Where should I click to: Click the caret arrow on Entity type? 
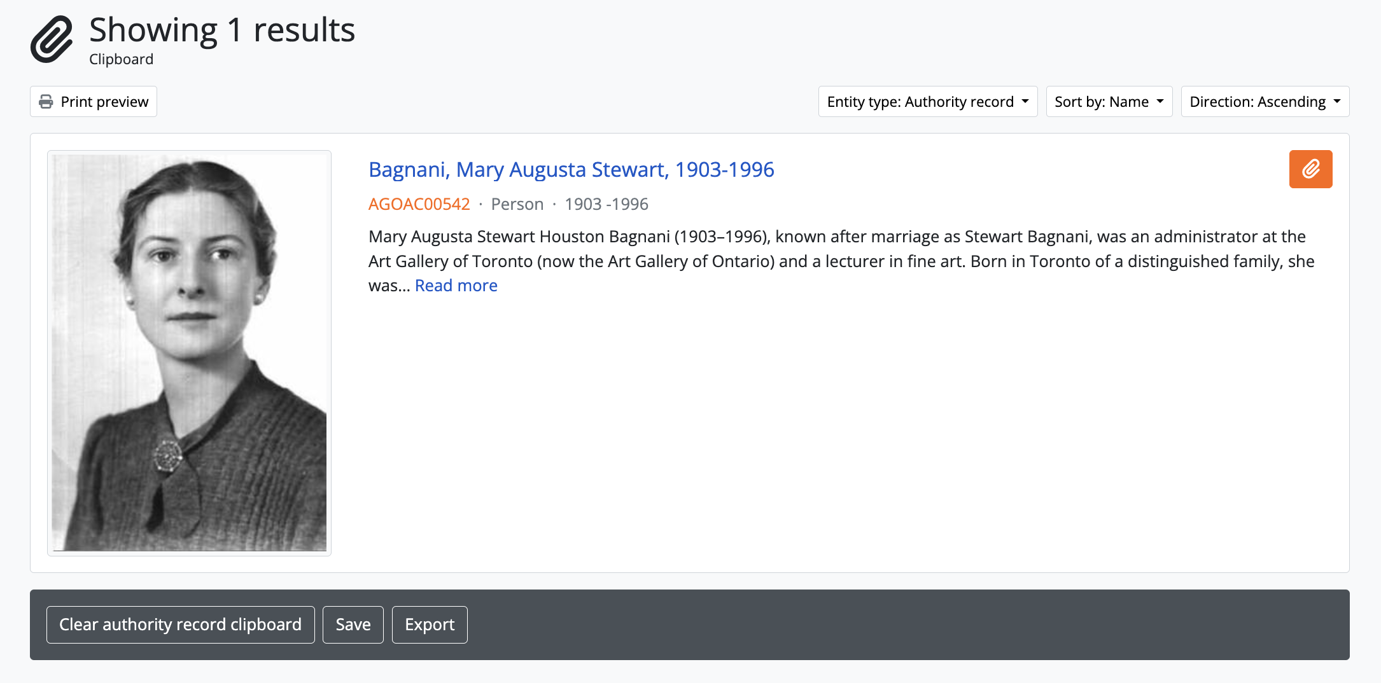pos(1025,102)
